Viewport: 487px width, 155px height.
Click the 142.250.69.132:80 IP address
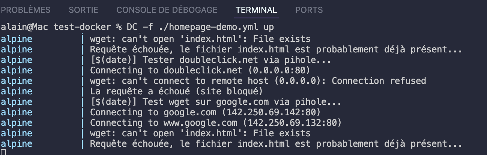(x=292, y=123)
